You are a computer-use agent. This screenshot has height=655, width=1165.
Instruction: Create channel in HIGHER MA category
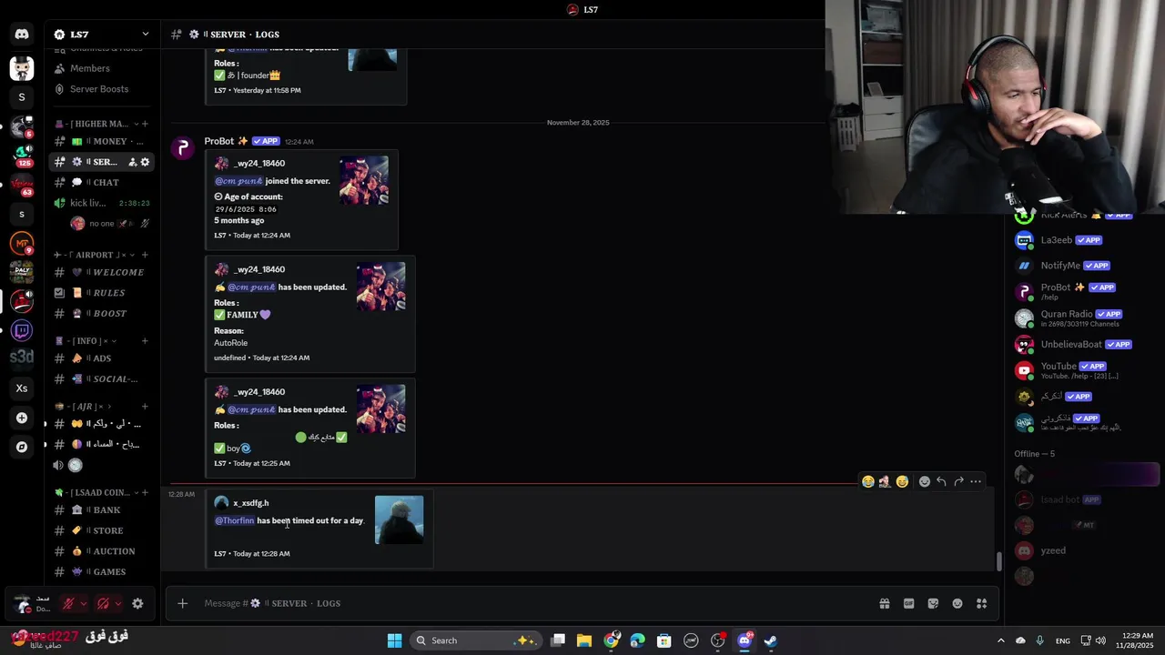145,124
